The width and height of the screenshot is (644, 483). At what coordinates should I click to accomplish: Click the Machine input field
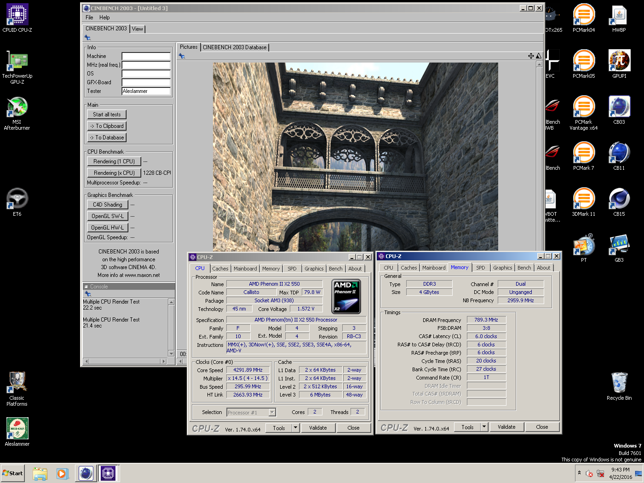[146, 56]
